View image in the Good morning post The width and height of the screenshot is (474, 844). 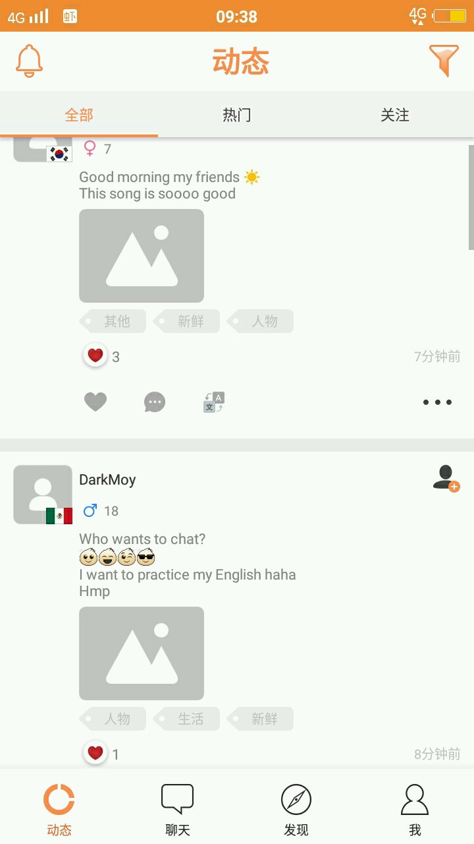click(x=142, y=256)
